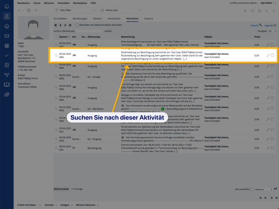Sort activities by the Datum column
279x209 pixels.
point(64,37)
